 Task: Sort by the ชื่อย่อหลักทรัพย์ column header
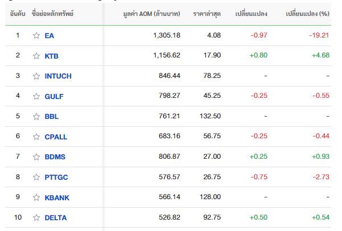pos(52,14)
